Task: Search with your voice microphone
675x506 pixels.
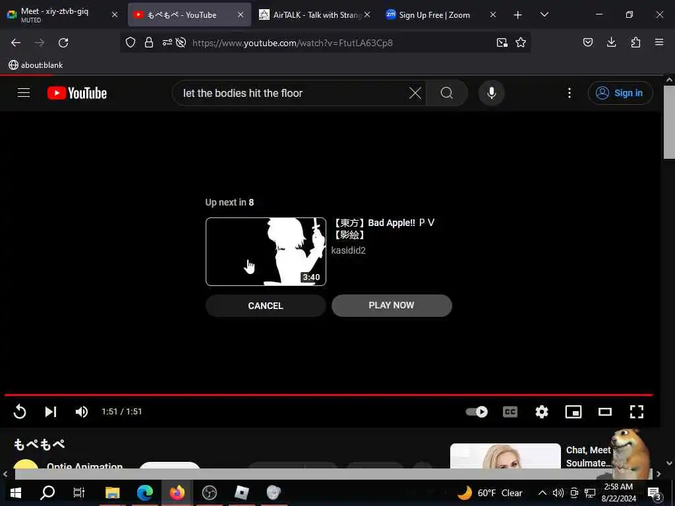Action: click(x=491, y=93)
